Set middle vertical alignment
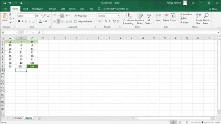The width and height of the screenshot is (221, 124). [58, 15]
